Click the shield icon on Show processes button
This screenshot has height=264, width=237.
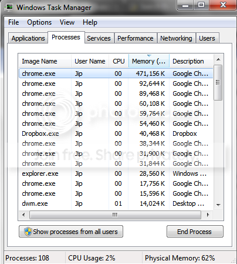(x=28, y=232)
